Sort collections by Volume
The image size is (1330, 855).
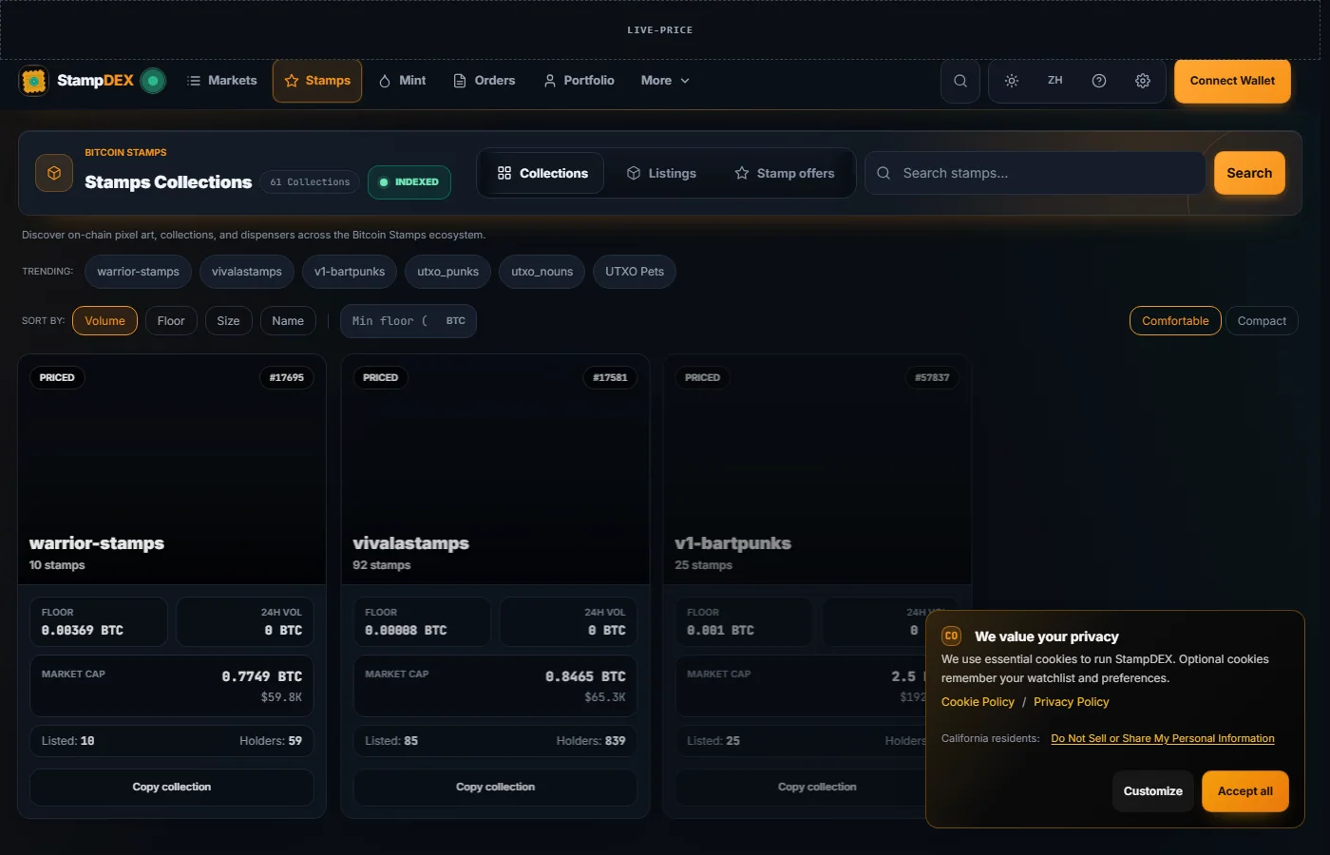[x=104, y=321]
